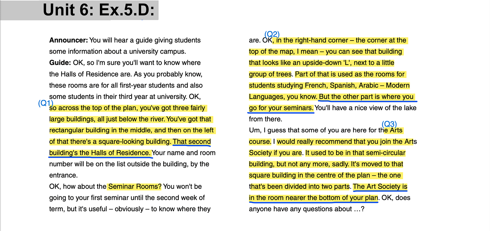Image resolution: width=490 pixels, height=231 pixels.
Task: Click the words "university campus."
Action: pyautogui.click(x=157, y=52)
